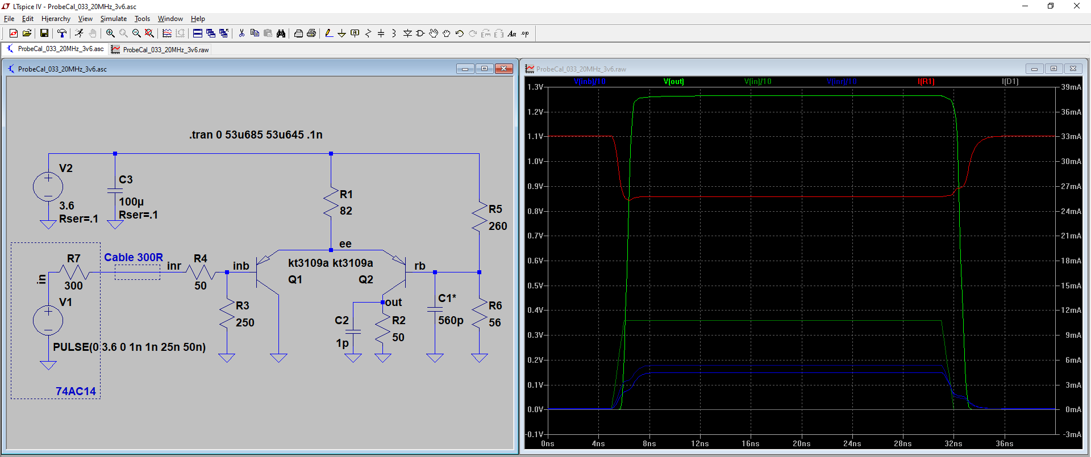Click the Find binoculars icon

tap(281, 33)
